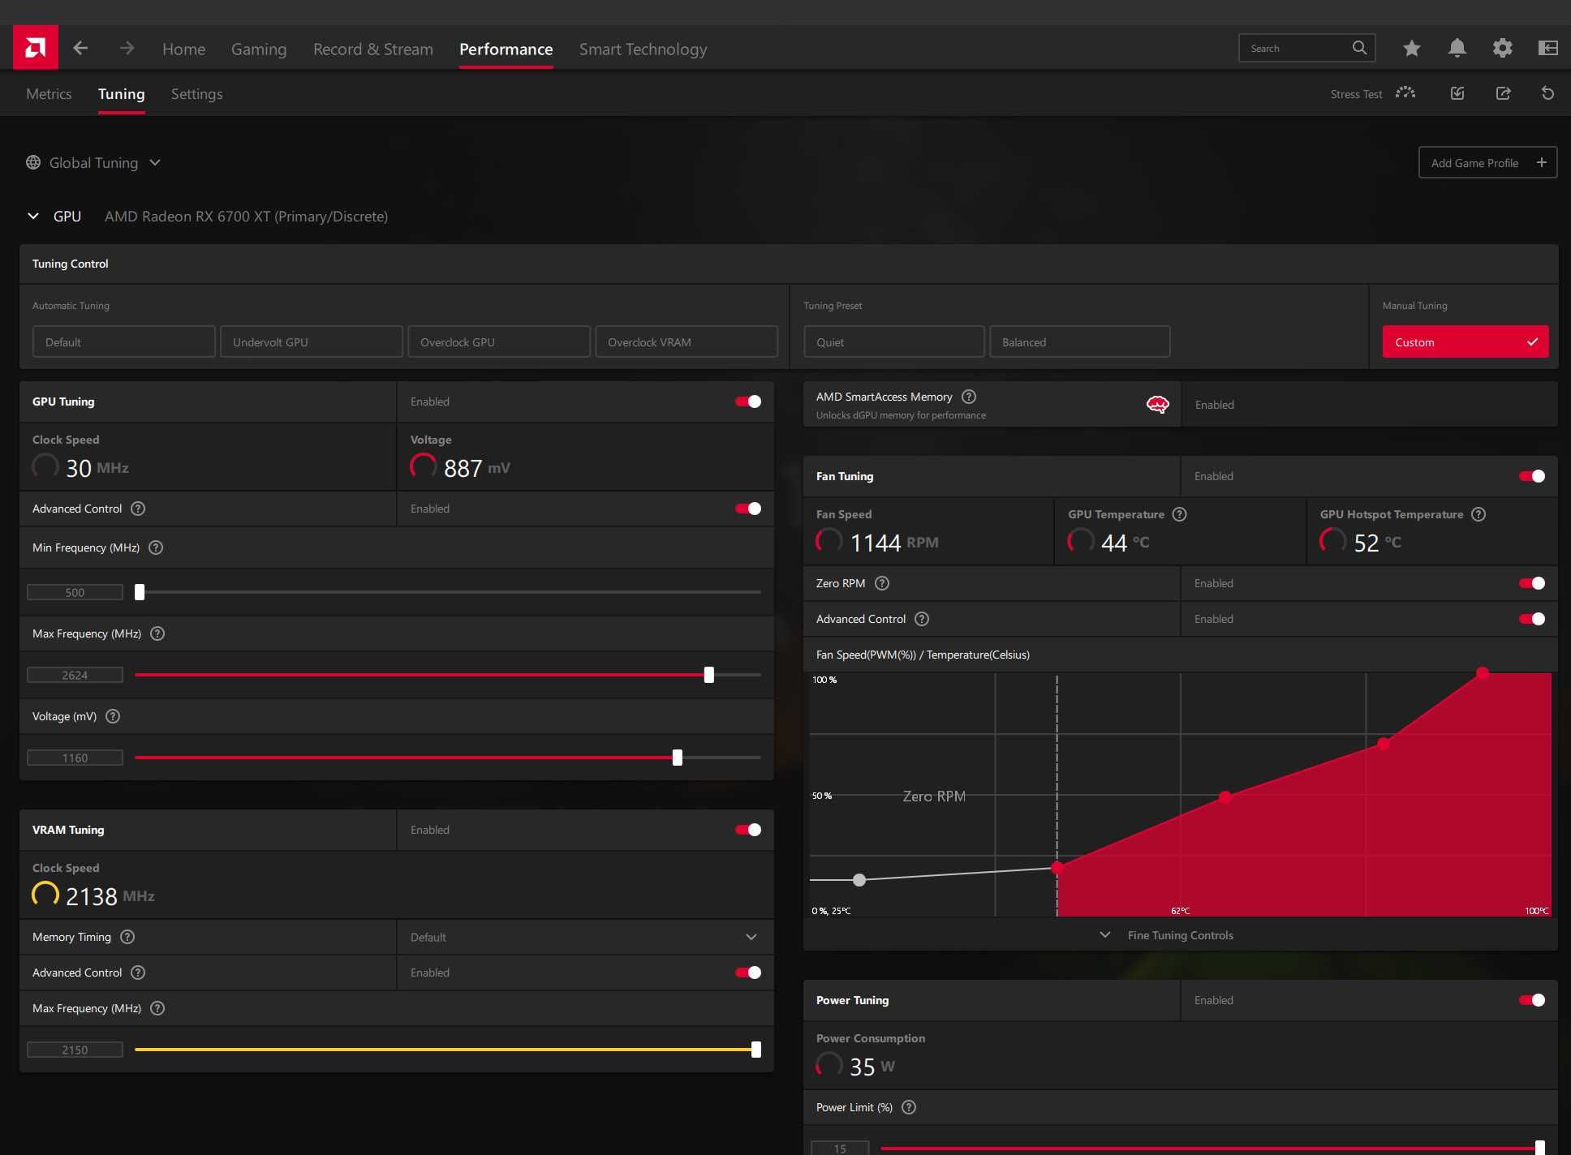Open Memory Timing Default dropdown
Image resolution: width=1571 pixels, height=1155 pixels.
click(x=585, y=937)
